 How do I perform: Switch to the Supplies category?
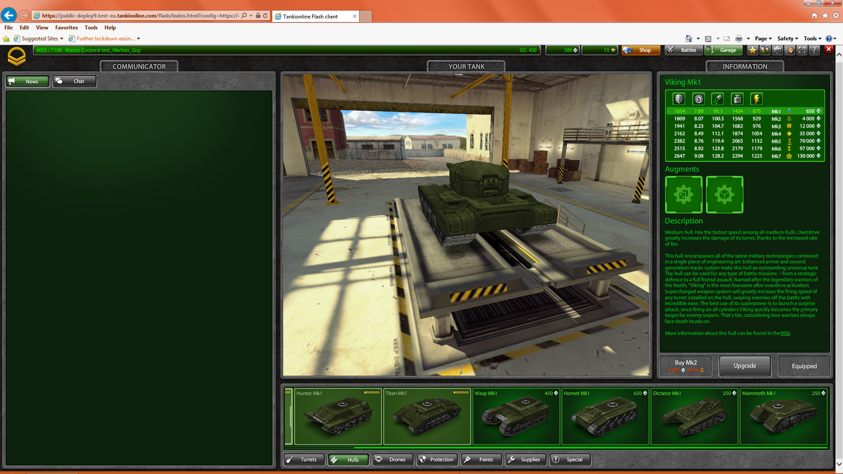pyautogui.click(x=526, y=460)
